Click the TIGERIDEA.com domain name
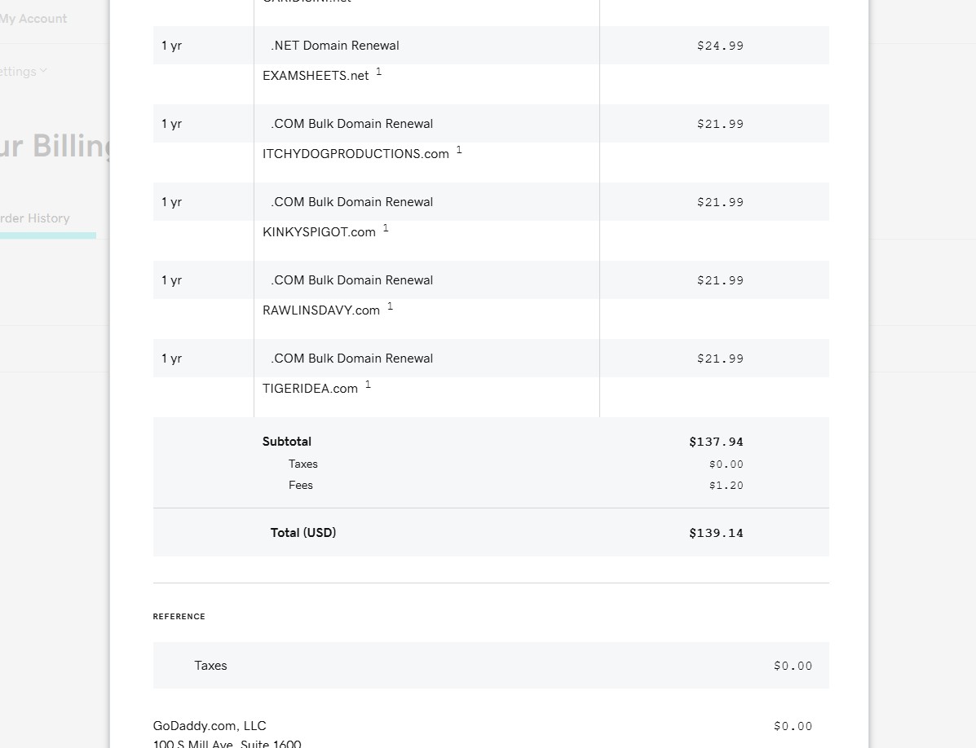 [310, 389]
